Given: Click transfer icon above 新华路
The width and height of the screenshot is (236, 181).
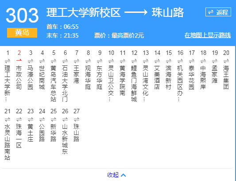Looking at the screenshot, I should coord(54,119).
